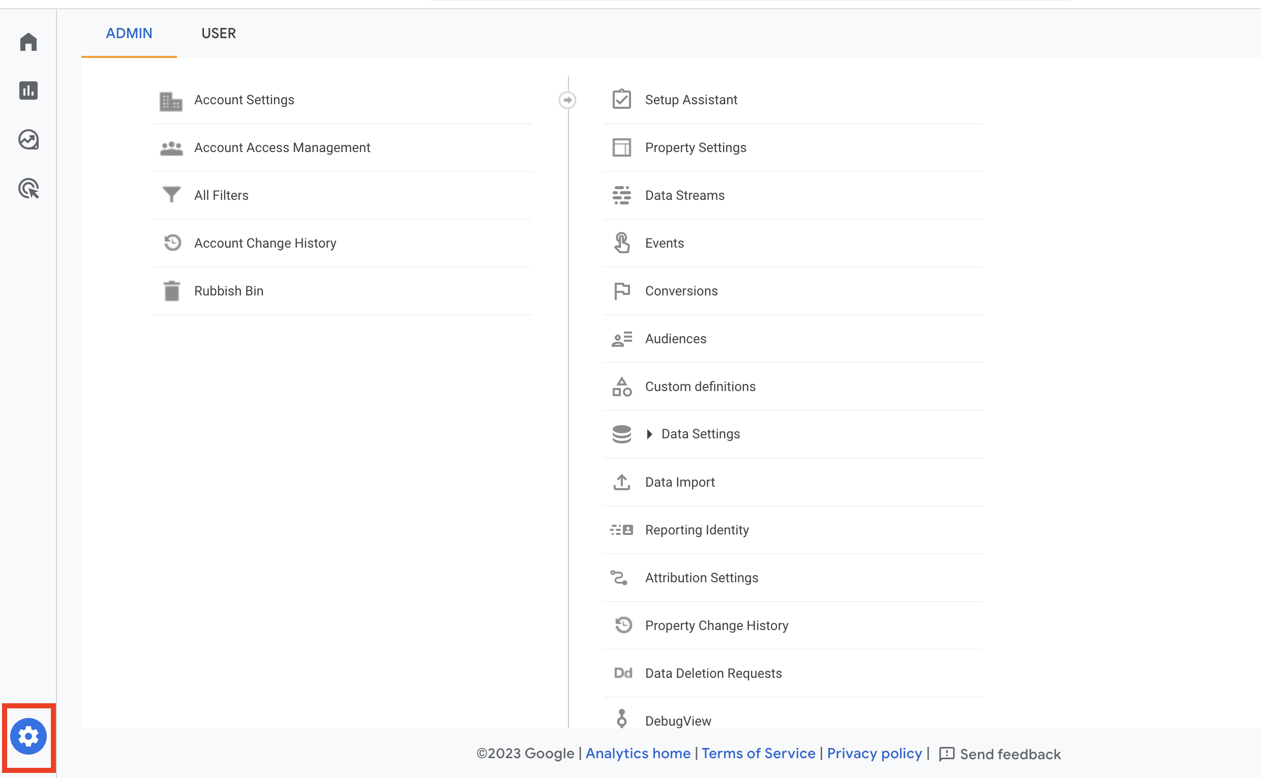Viewport: 1261px width, 778px height.
Task: Click the Custom definitions shapes icon
Action: point(621,386)
